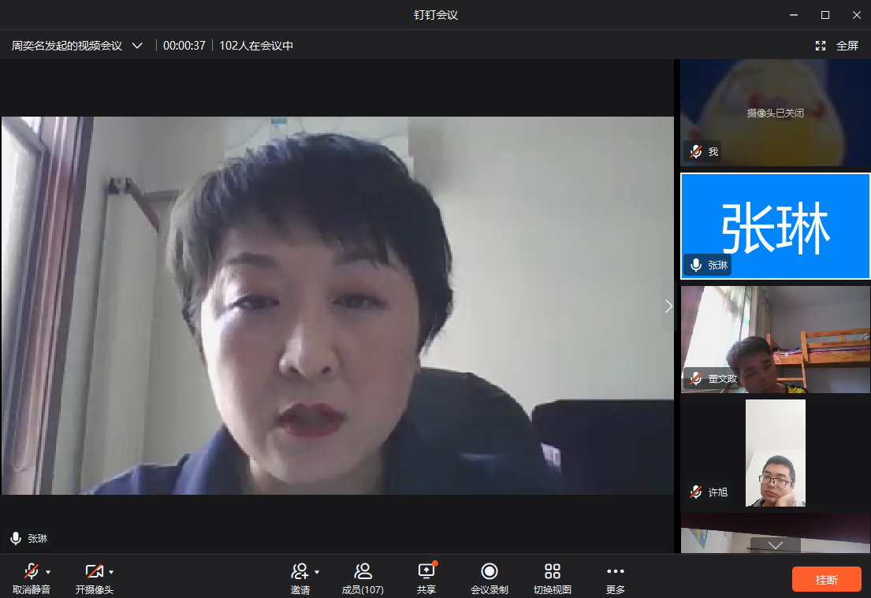Image resolution: width=871 pixels, height=598 pixels.
Task: Expand the invite options arrow
Action: [317, 572]
